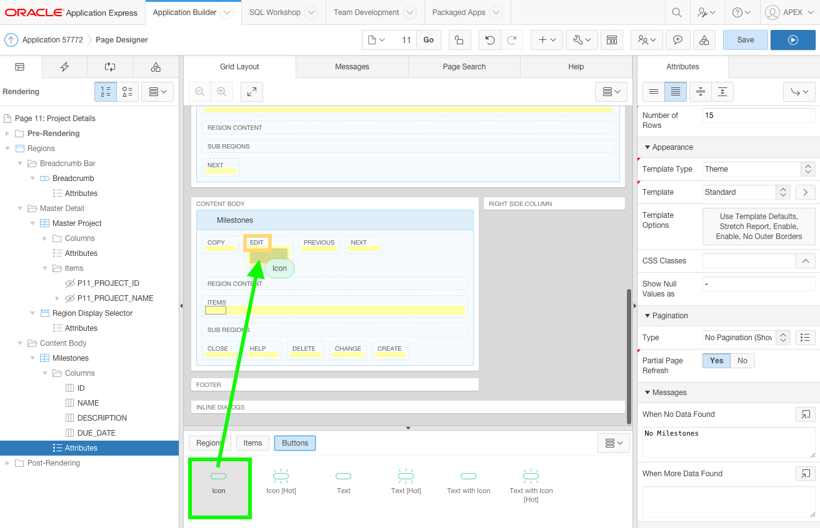Screen dimensions: 820x528
Task: Open the Team Development people menu in the toolbar
Action: 647,40
